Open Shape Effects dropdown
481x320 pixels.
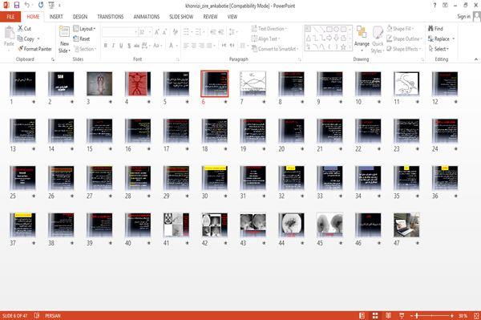[404, 49]
